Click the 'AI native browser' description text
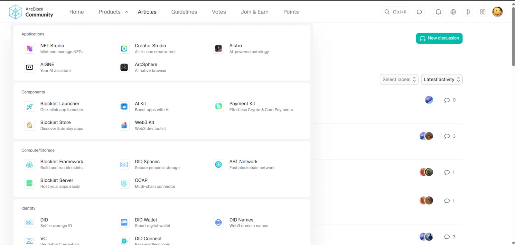The height and width of the screenshot is (245, 515). pos(151,71)
